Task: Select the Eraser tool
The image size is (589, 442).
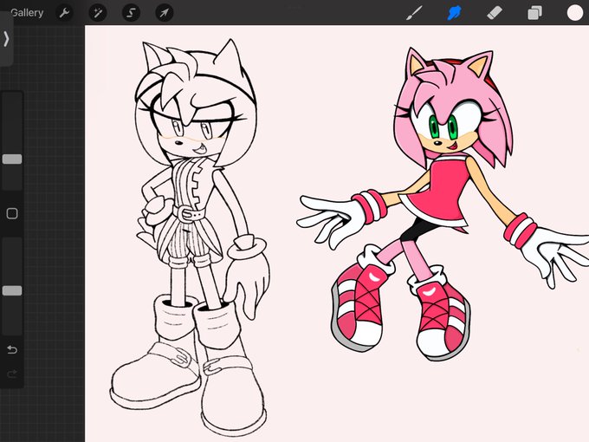Action: [x=495, y=13]
